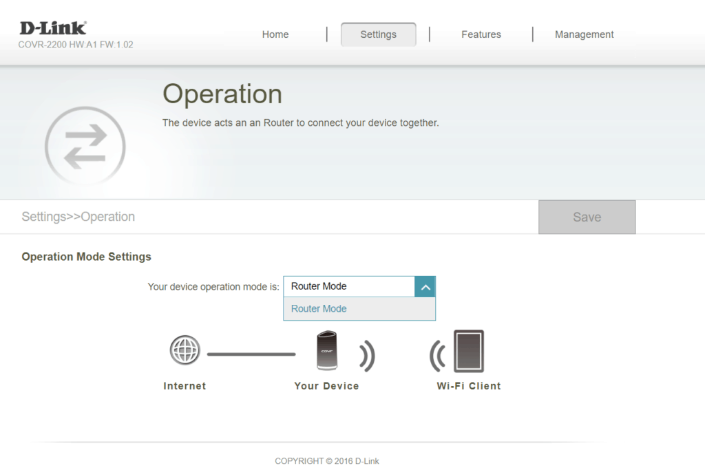Click signal waves beside the tablet client

pos(437,355)
